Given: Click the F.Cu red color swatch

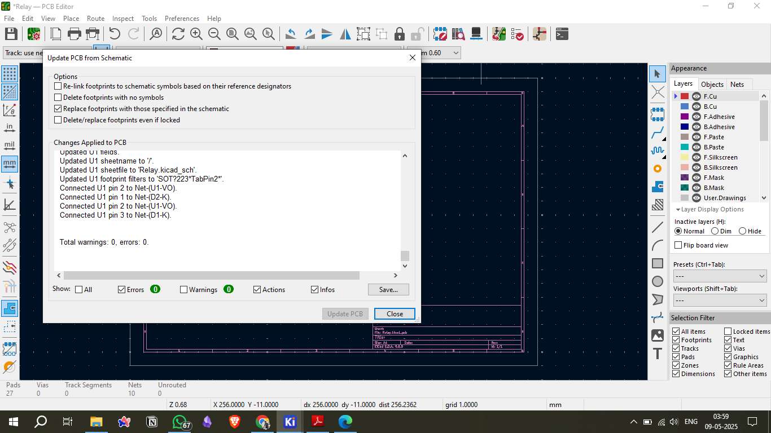Looking at the screenshot, I should point(684,96).
